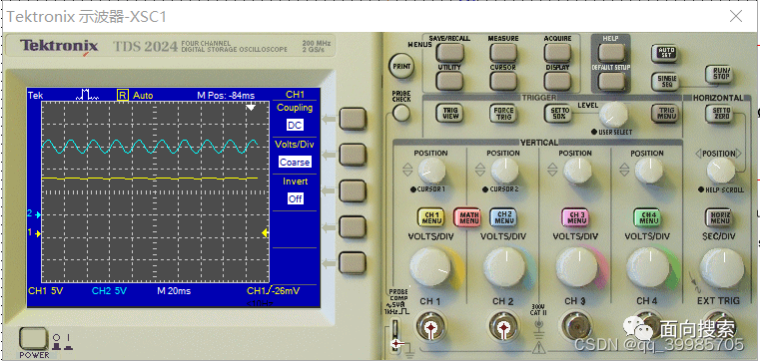Image resolution: width=760 pixels, height=363 pixels.
Task: Click the SINGLE SEQ button
Action: pos(663,81)
